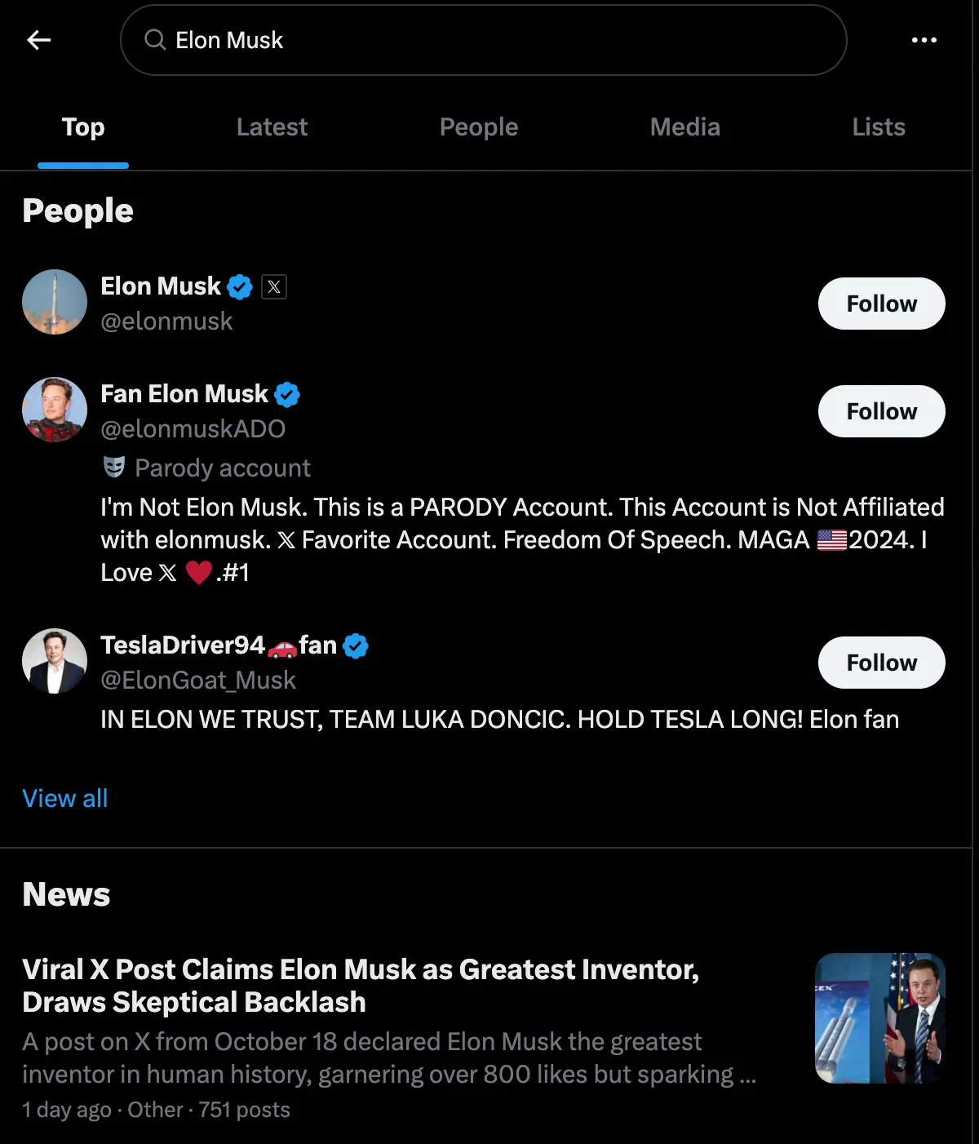Click TeslaDriver94's verified checkmark badge

[x=356, y=646]
